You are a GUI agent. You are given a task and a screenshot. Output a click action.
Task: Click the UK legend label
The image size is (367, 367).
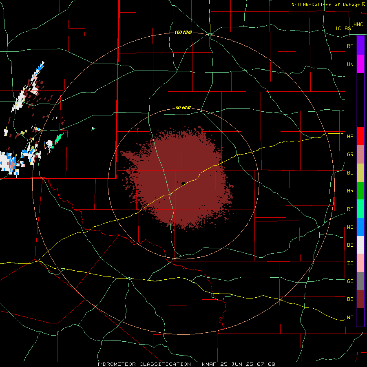click(x=350, y=64)
